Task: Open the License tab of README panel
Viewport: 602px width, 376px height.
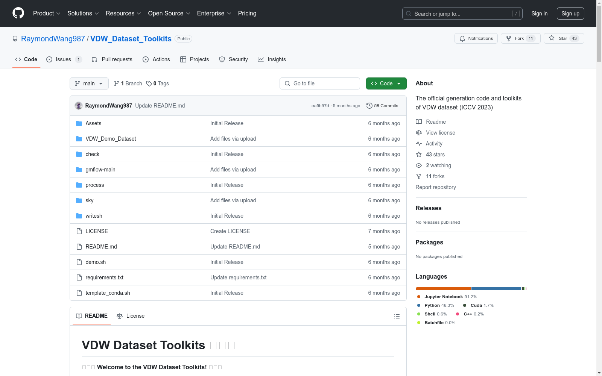Action: pyautogui.click(x=131, y=316)
